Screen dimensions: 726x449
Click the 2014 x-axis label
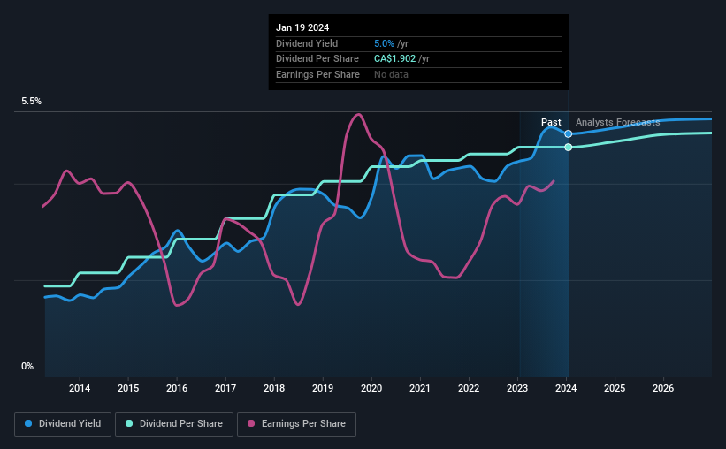click(x=80, y=388)
